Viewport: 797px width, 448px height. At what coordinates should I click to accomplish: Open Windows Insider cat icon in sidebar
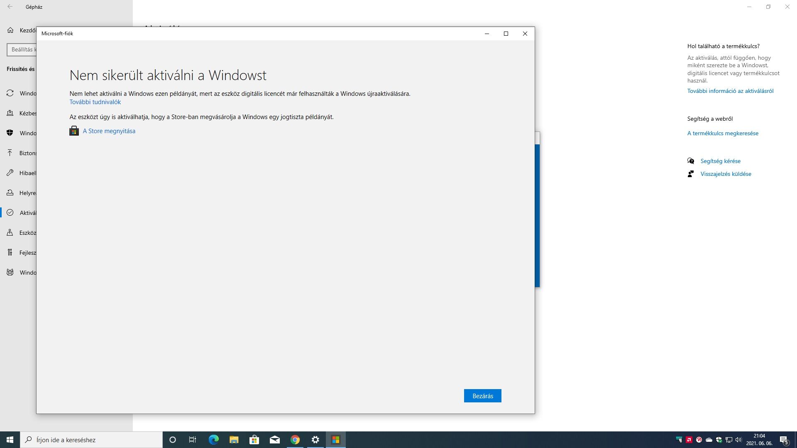tap(10, 273)
